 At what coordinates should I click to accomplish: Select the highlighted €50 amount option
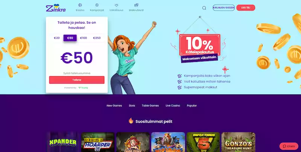point(70,38)
